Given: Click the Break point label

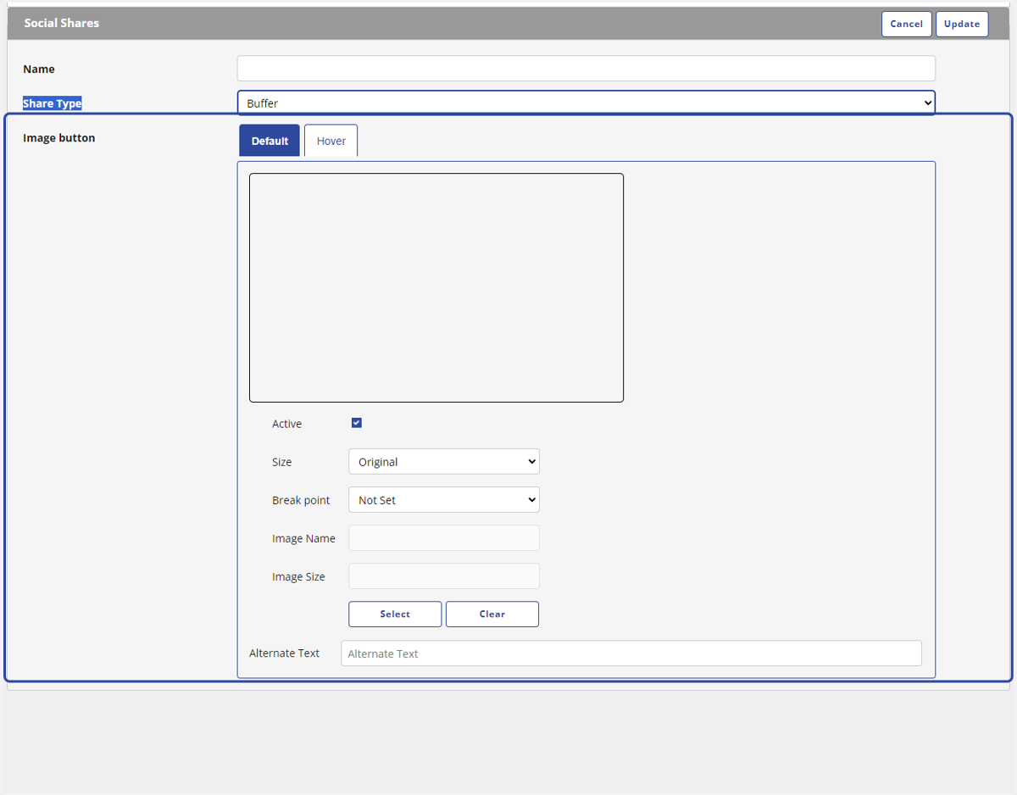Looking at the screenshot, I should (301, 500).
